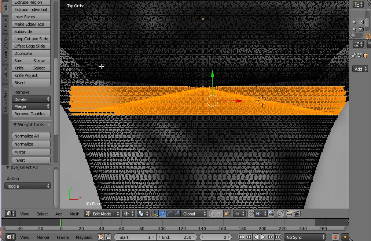Viewport: 371px width, 241px height.
Task: Open the No Sync dropdown
Action: 305,237
